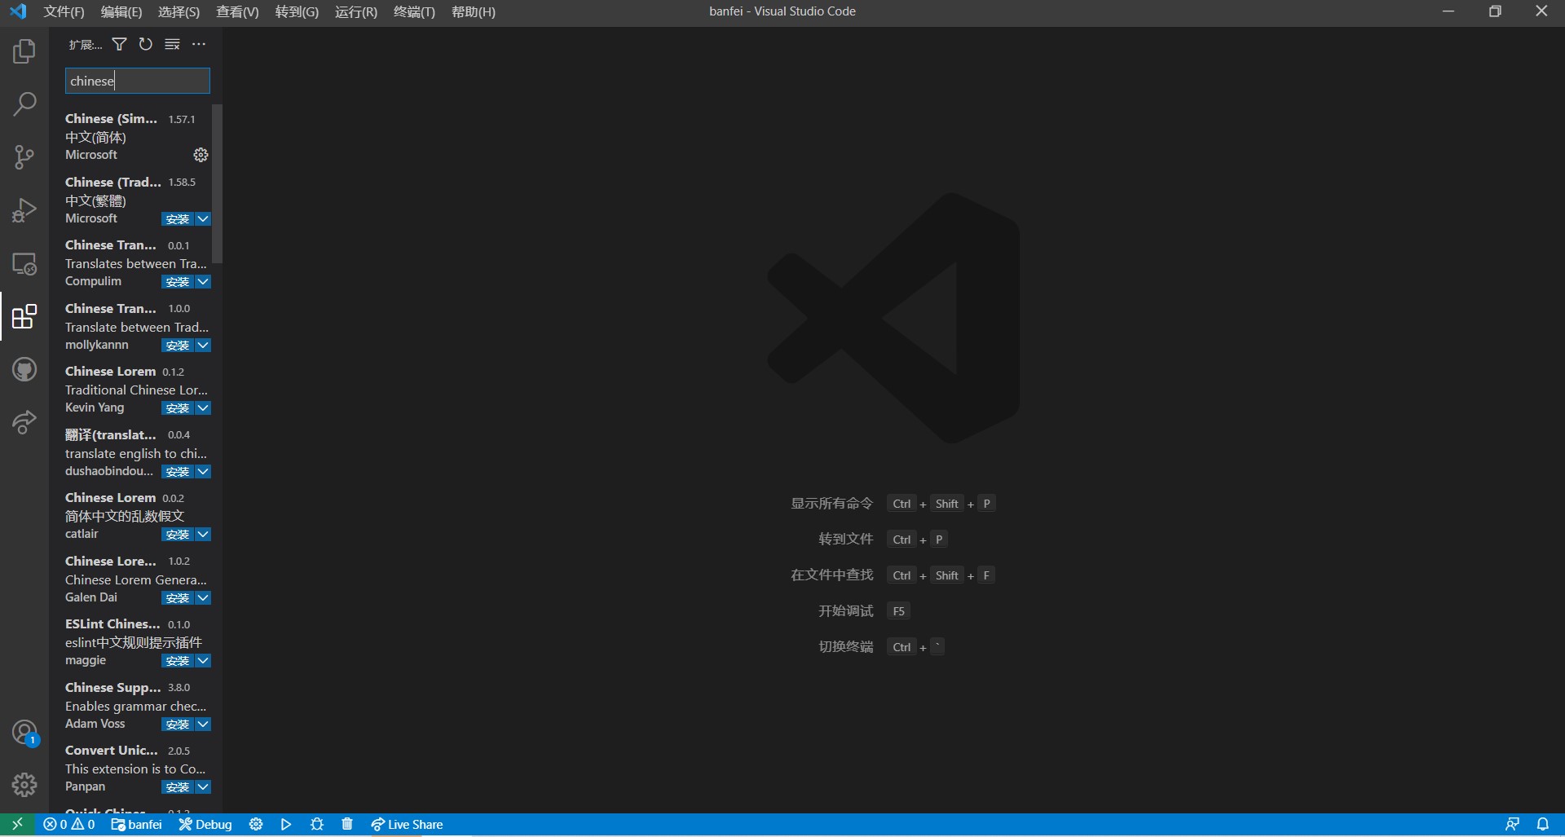Open the Explorer view in activity bar
The height and width of the screenshot is (837, 1565).
[x=24, y=51]
